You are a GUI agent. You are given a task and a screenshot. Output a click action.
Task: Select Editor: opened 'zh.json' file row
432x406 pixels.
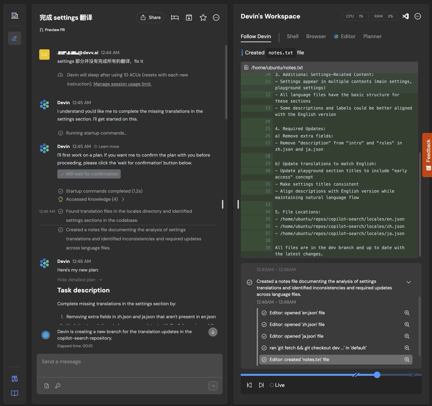click(336, 325)
